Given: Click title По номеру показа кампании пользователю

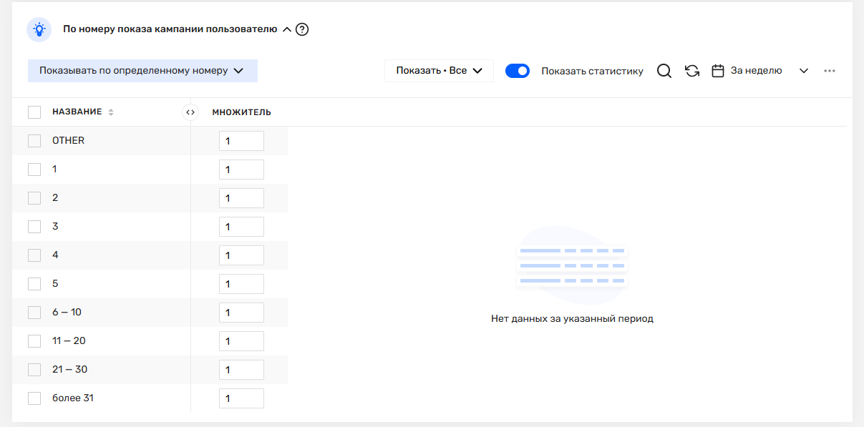Looking at the screenshot, I should point(170,29).
